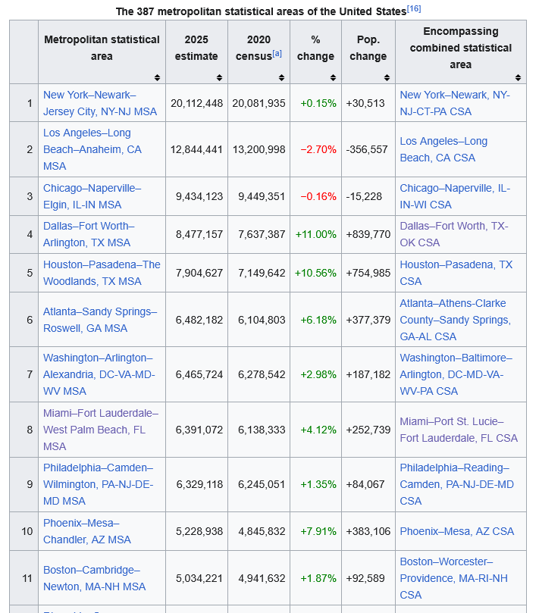Click the 12,844,441 estimate cell
The width and height of the screenshot is (539, 613).
[x=196, y=149]
